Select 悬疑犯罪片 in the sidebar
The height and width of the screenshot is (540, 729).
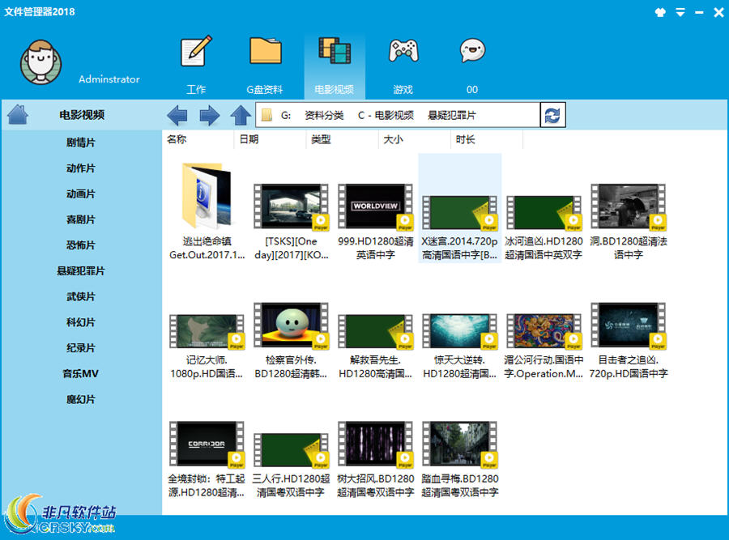(x=81, y=271)
